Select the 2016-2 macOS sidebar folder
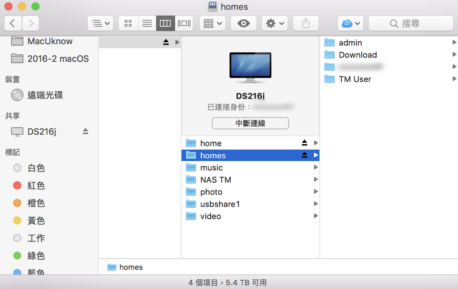 click(x=58, y=59)
